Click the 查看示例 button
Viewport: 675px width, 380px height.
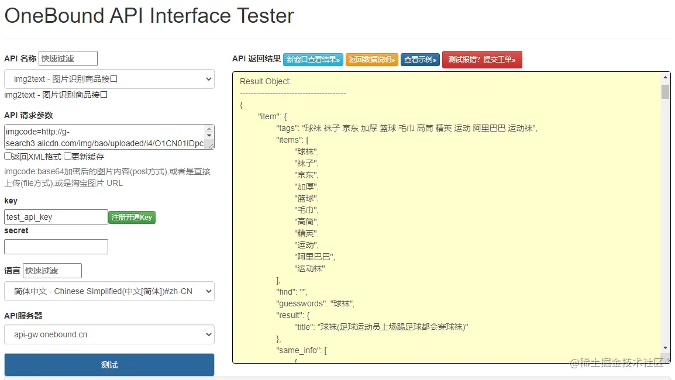click(420, 60)
